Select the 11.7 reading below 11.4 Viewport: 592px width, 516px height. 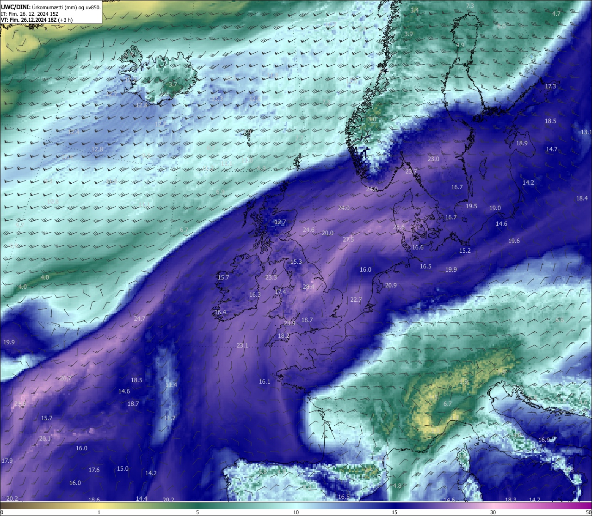(x=170, y=418)
